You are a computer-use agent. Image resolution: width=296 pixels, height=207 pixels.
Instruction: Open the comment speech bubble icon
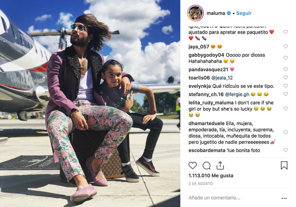point(206,166)
